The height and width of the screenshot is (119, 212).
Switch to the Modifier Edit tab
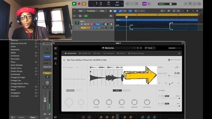85,54
